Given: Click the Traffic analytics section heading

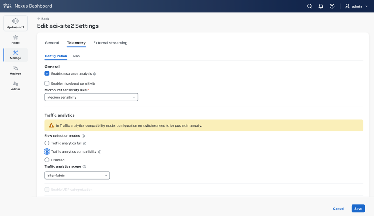Looking at the screenshot, I should (60, 115).
